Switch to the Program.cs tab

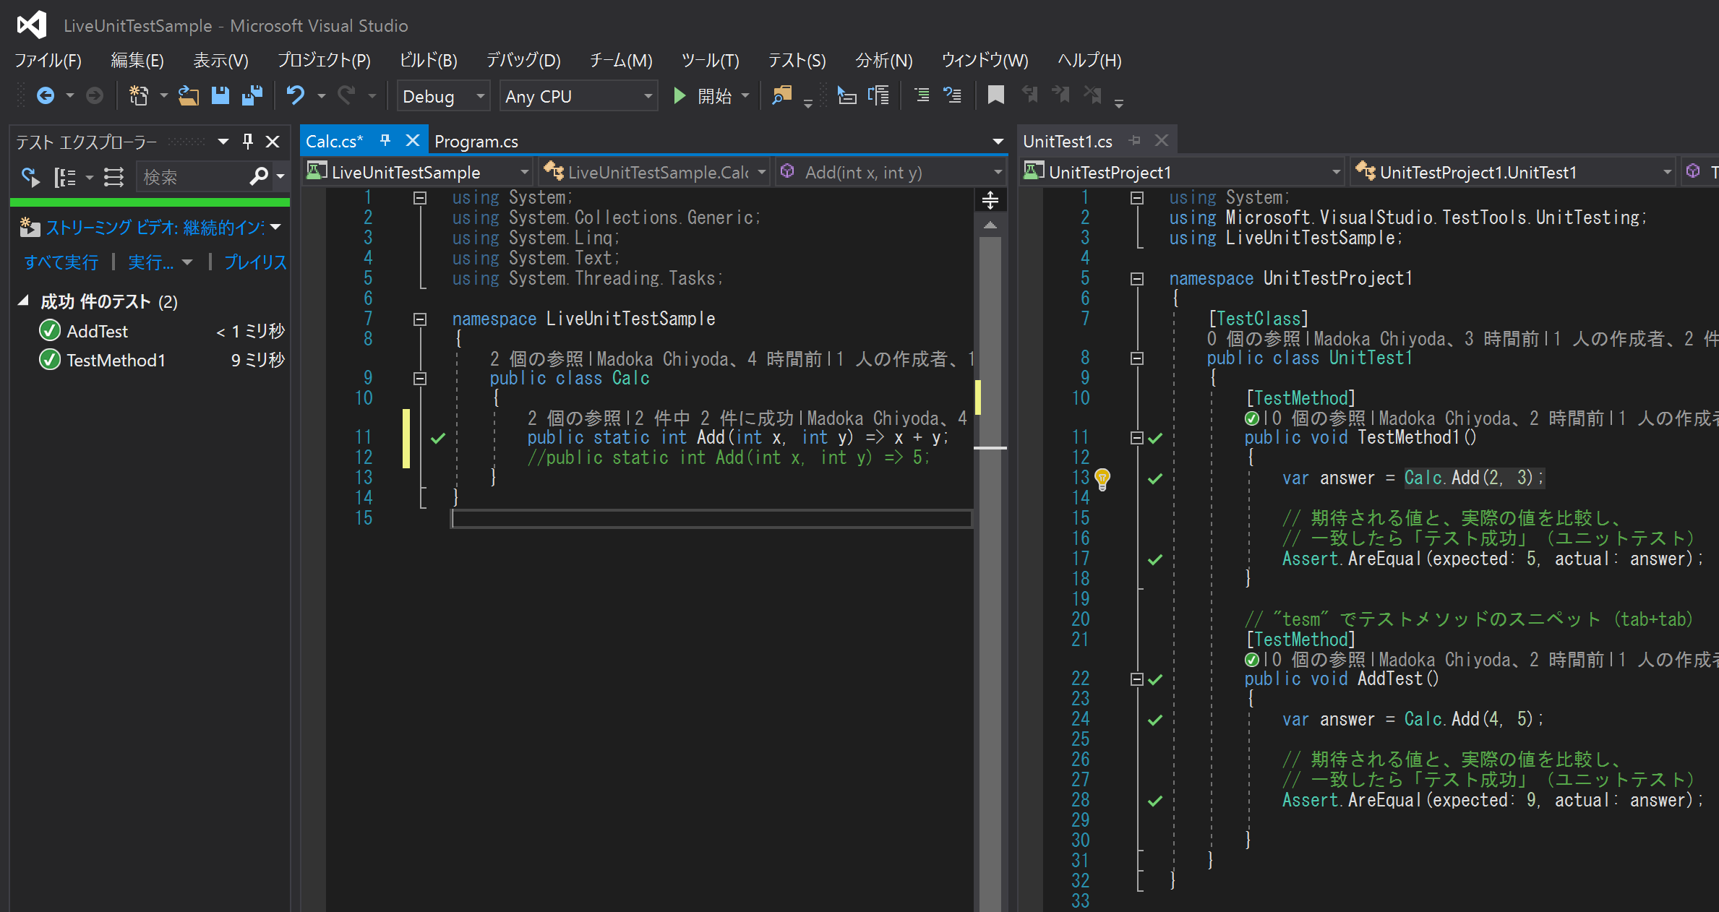(476, 142)
